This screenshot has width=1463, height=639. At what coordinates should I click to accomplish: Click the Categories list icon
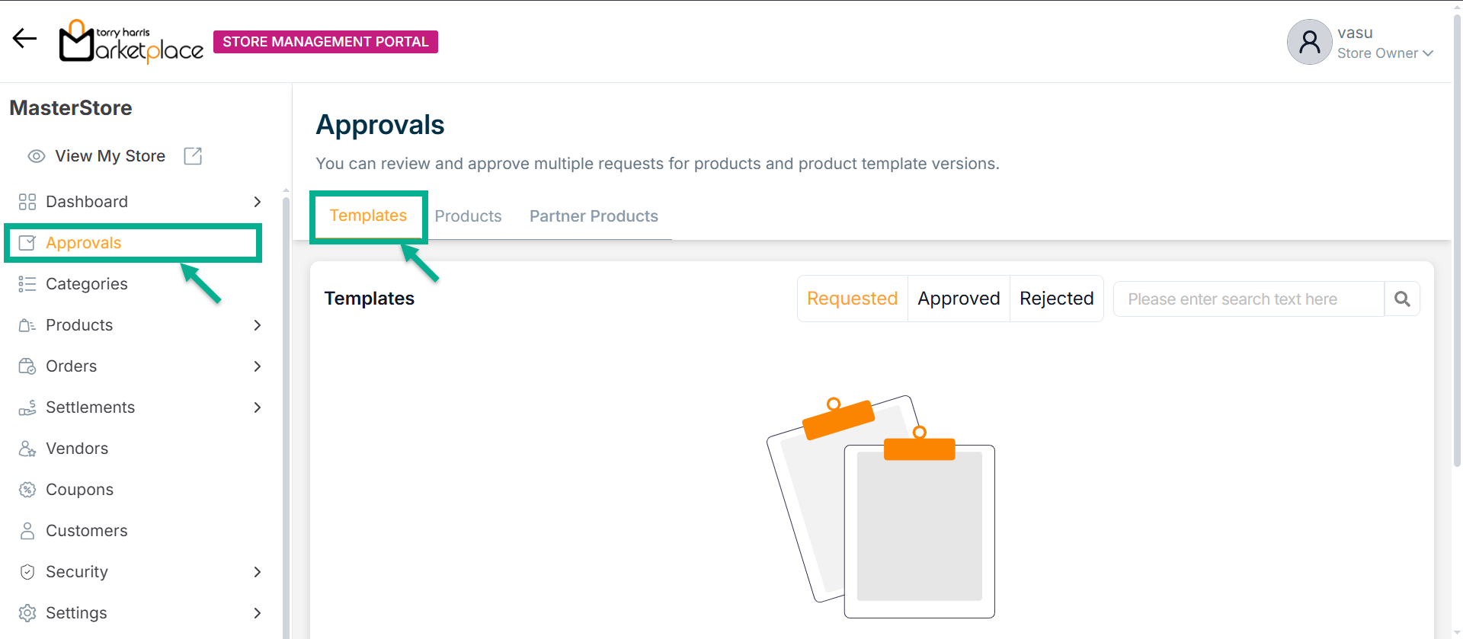tap(27, 284)
